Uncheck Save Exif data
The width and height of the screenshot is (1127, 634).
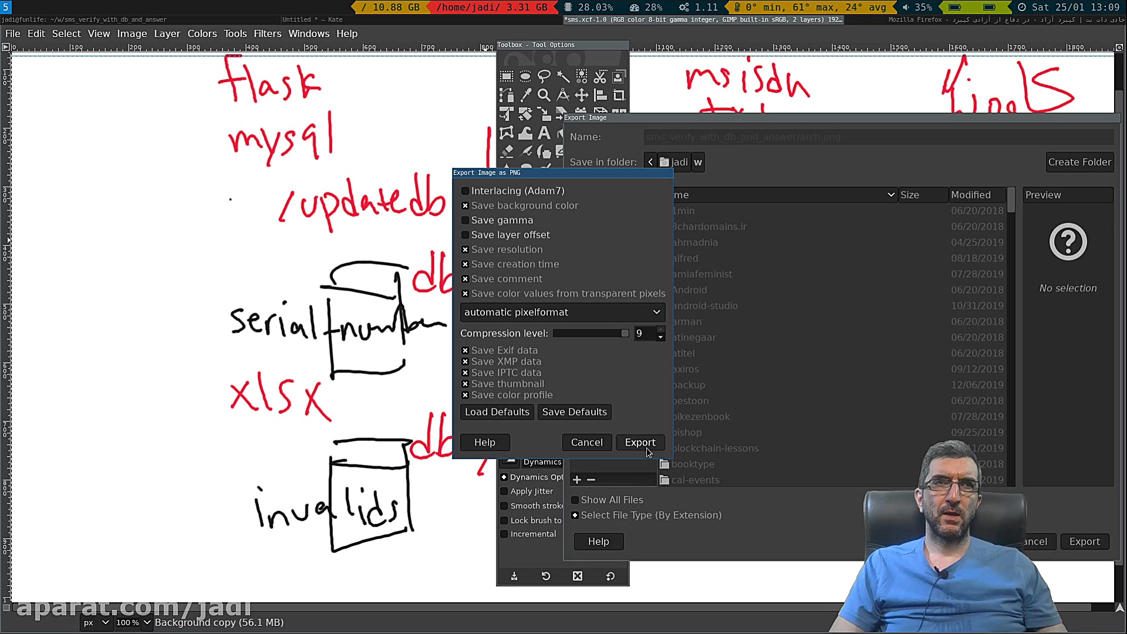[465, 350]
